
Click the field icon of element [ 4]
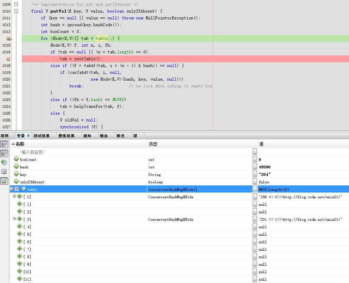20,226
